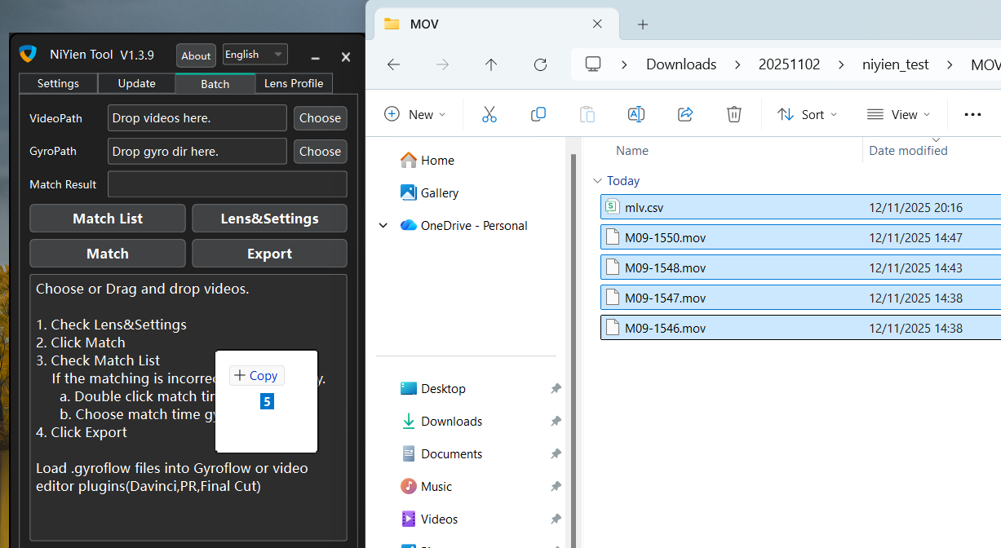Click the Rename icon in Explorer toolbar
Viewport: 1001px width, 548px height.
[636, 114]
